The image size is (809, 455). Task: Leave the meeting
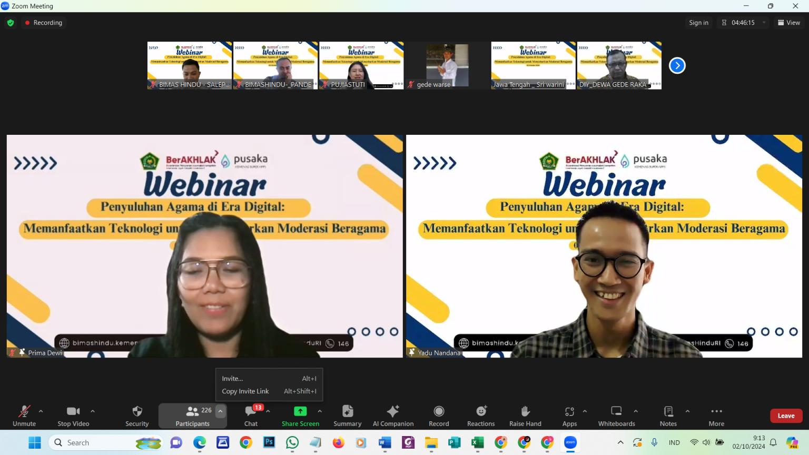click(x=786, y=416)
